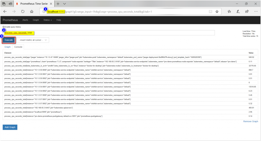Click the value 400.81
Viewport: 261px width, 141px height.
[x=251, y=108]
